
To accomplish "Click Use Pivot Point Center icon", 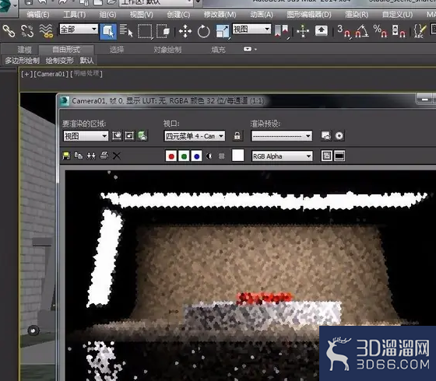I will point(281,31).
